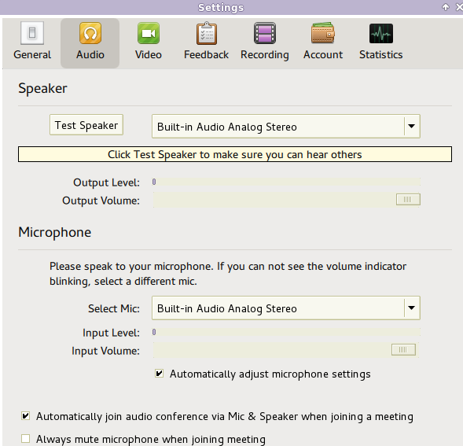Enable Always mute microphone when joining meeting
Screen dimensions: 463x446
point(26,439)
